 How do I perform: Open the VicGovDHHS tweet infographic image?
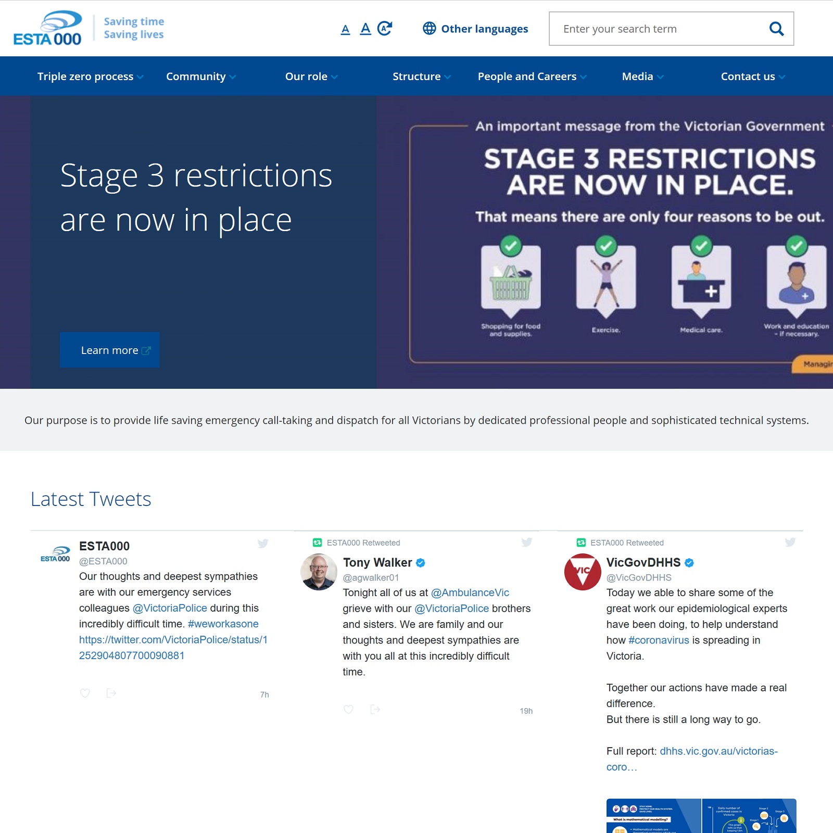coord(701,816)
